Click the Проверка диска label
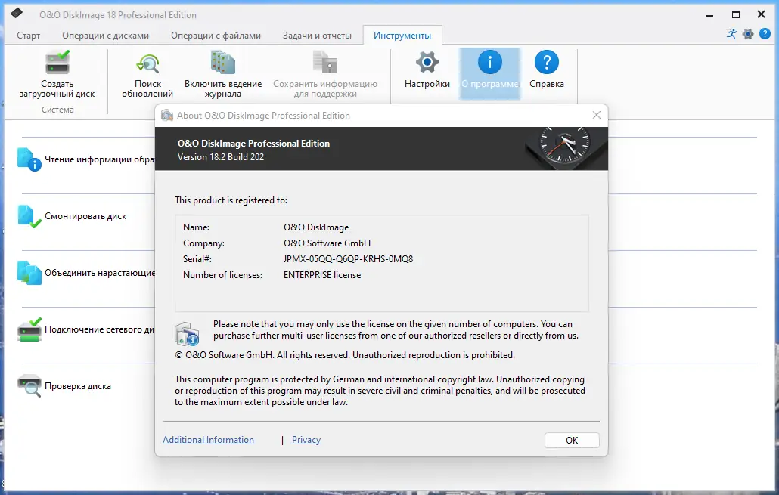This screenshot has height=495, width=779. (77, 386)
